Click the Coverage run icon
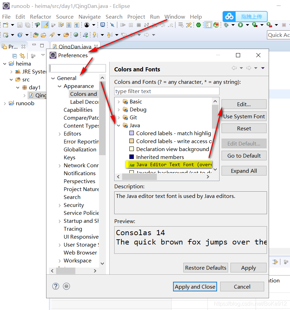Image resolution: width=290 pixels, height=310 pixels. (255, 25)
